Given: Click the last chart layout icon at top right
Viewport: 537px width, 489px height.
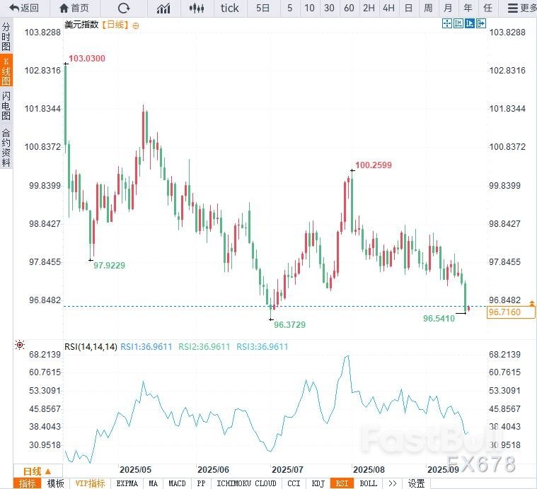Looking at the screenshot, I should tap(481, 23).
